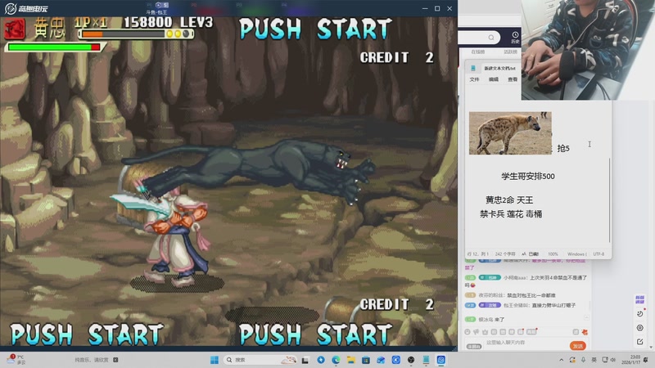Click the scroll-to-top arrow in chat list
Image resolution: width=655 pixels, height=368 pixels.
pos(586,318)
